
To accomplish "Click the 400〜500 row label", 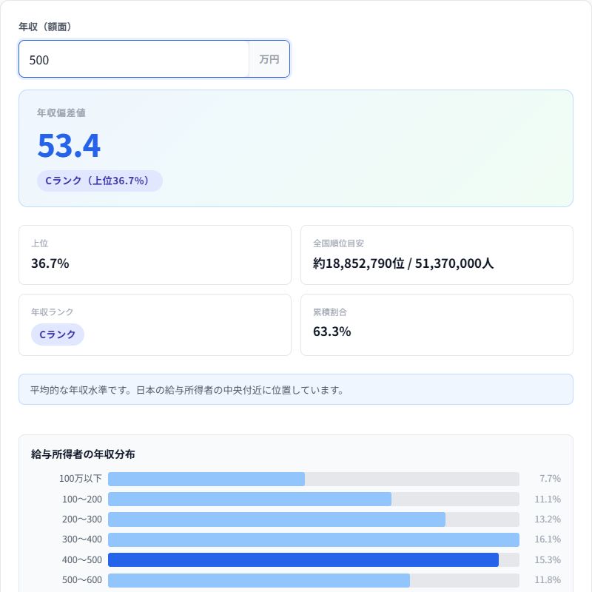I will pos(82,559).
